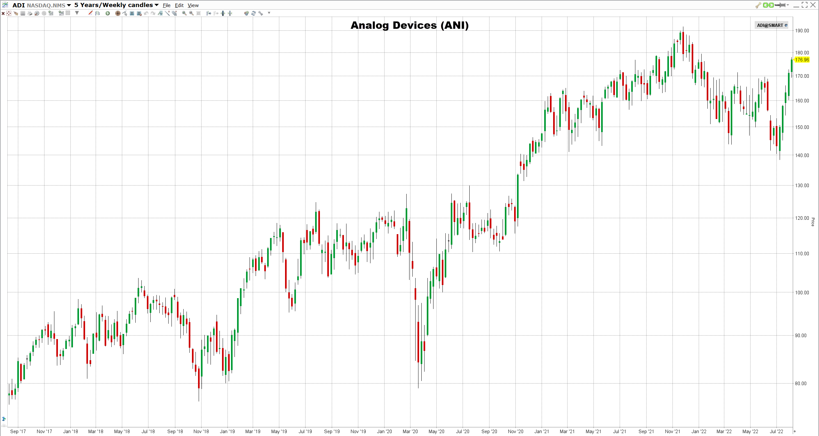Zoom in with green magnifier icon

click(184, 13)
